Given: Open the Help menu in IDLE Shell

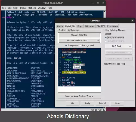Looking at the screenshot, I should [50, 8].
